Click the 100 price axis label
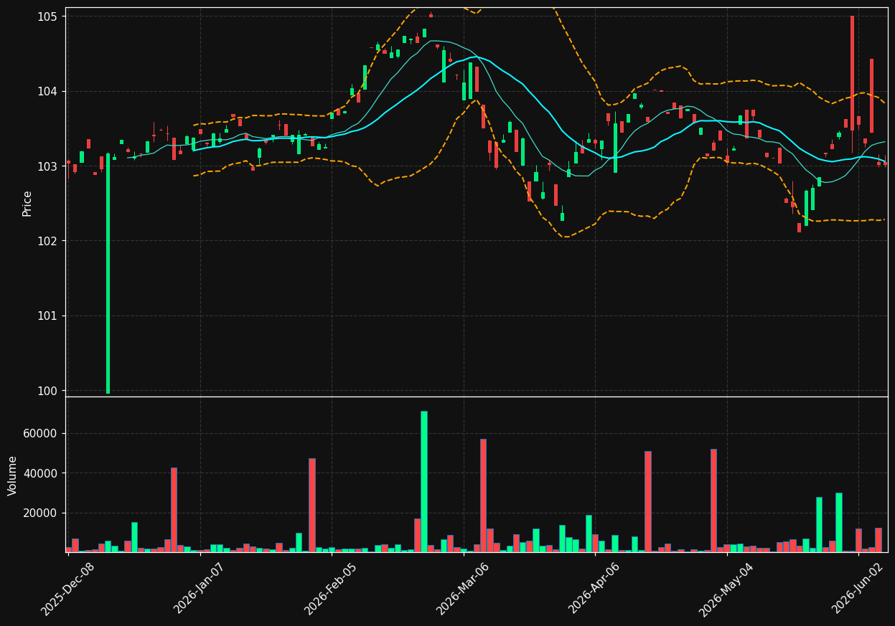The height and width of the screenshot is (626, 895). pyautogui.click(x=48, y=391)
